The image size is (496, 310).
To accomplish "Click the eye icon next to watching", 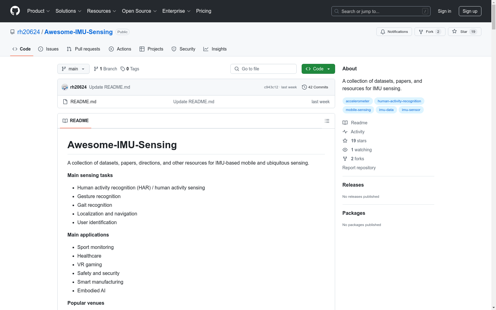I will pos(345,150).
